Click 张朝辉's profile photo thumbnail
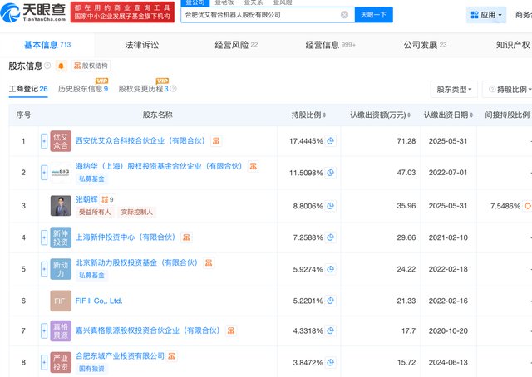Viewport: 532px width, 377px height. point(61,205)
